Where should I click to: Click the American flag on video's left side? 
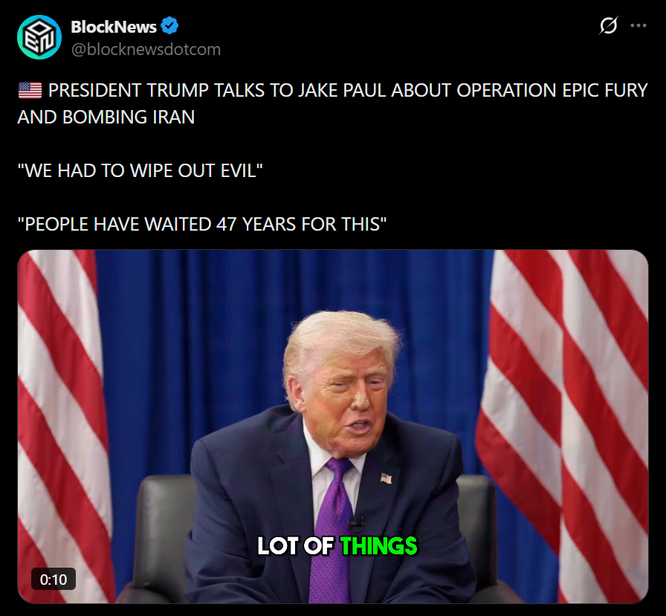pos(64,426)
